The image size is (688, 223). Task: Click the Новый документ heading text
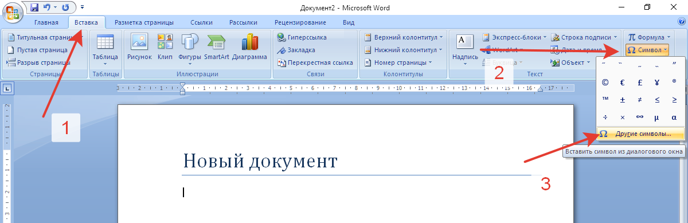[260, 161]
